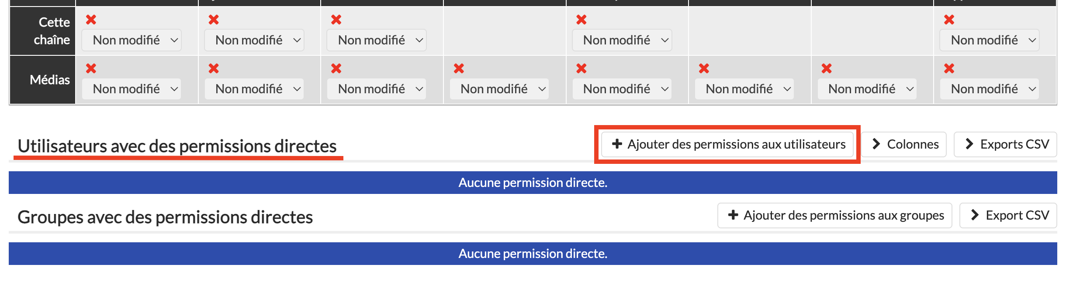Click red X in Cette chaîne fifth column
Image resolution: width=1066 pixels, height=285 pixels.
click(x=581, y=20)
